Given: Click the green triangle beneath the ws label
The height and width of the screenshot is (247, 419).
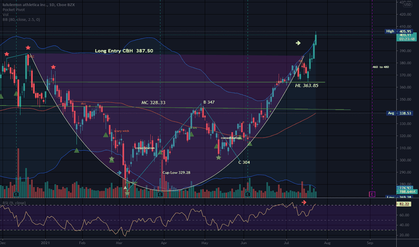Looking at the screenshot, I should 192,134.
